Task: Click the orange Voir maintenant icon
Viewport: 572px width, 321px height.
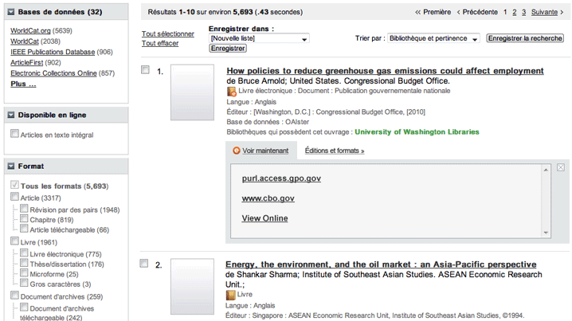Action: [x=237, y=151]
